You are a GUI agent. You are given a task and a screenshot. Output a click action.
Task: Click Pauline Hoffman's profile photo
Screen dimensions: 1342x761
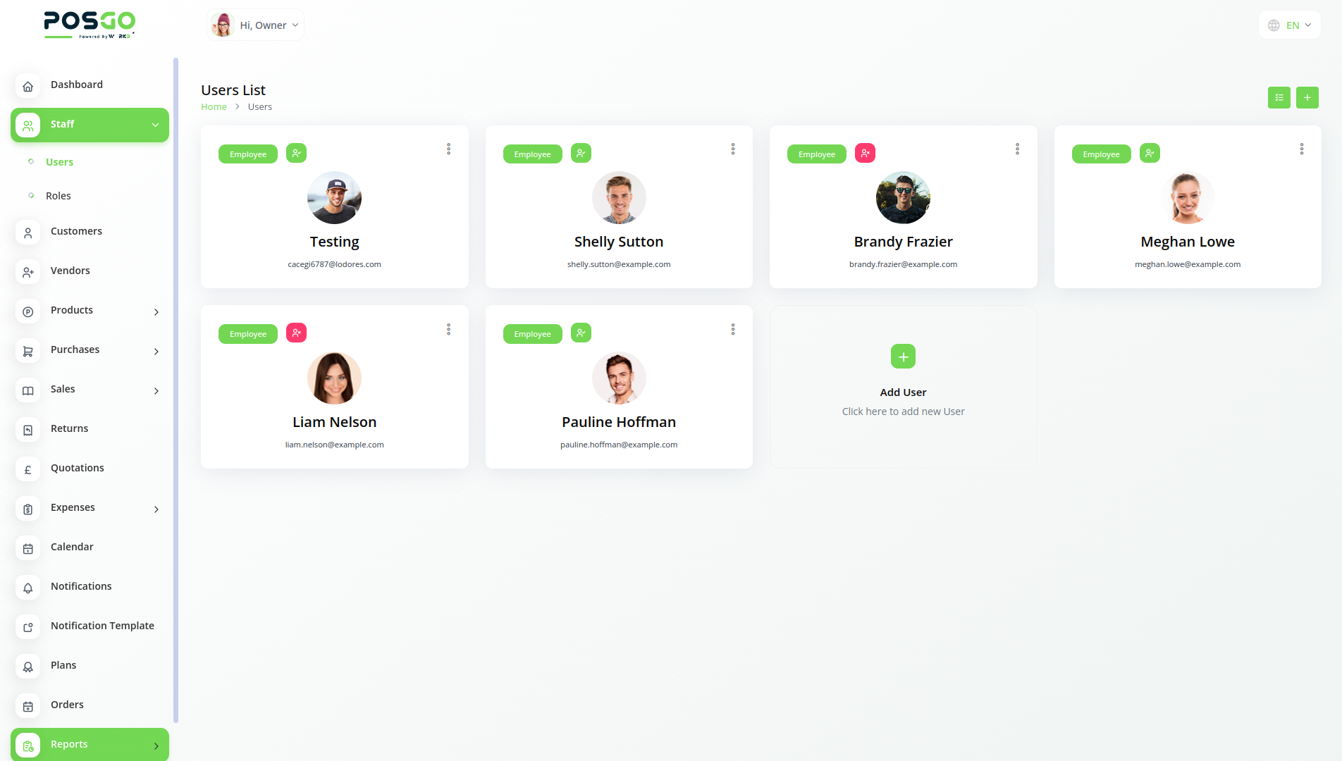tap(619, 378)
